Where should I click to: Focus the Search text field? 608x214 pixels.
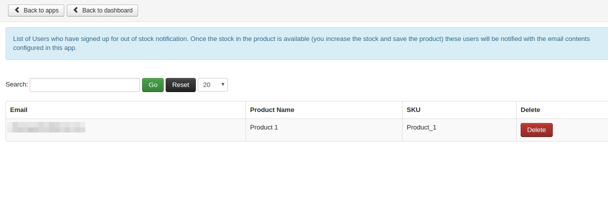(84, 85)
